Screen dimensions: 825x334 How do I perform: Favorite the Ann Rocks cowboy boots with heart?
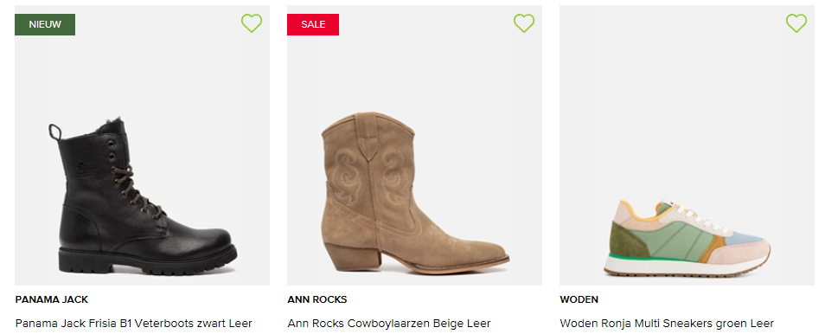pyautogui.click(x=523, y=23)
